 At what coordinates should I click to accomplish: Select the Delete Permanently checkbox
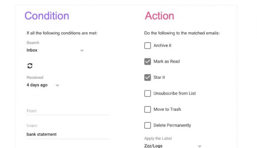coord(148,126)
